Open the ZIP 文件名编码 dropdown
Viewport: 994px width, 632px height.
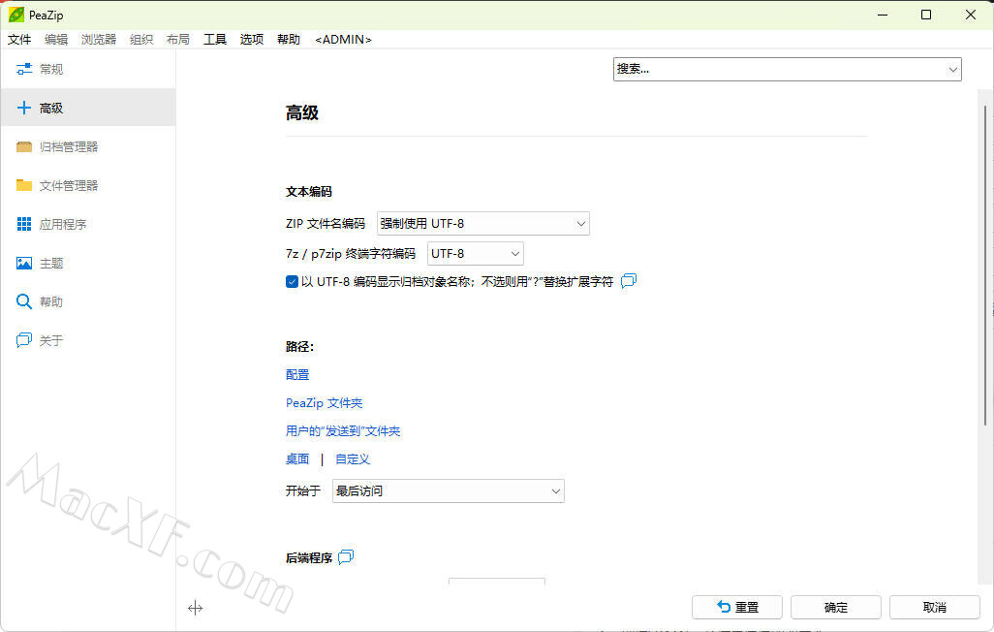(483, 223)
